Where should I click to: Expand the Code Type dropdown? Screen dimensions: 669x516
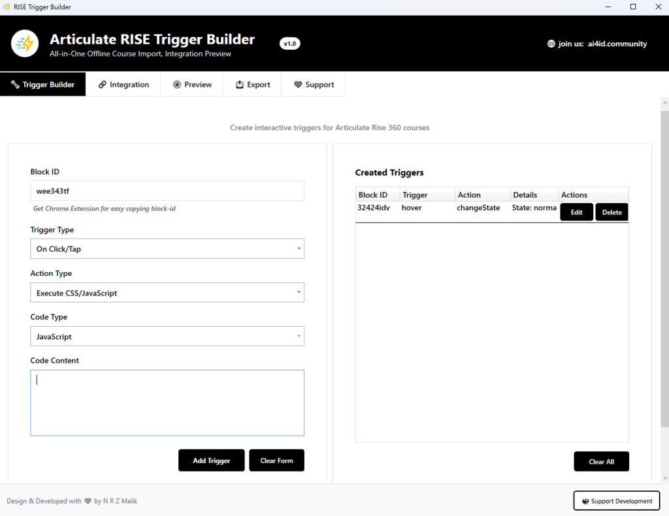tap(167, 337)
